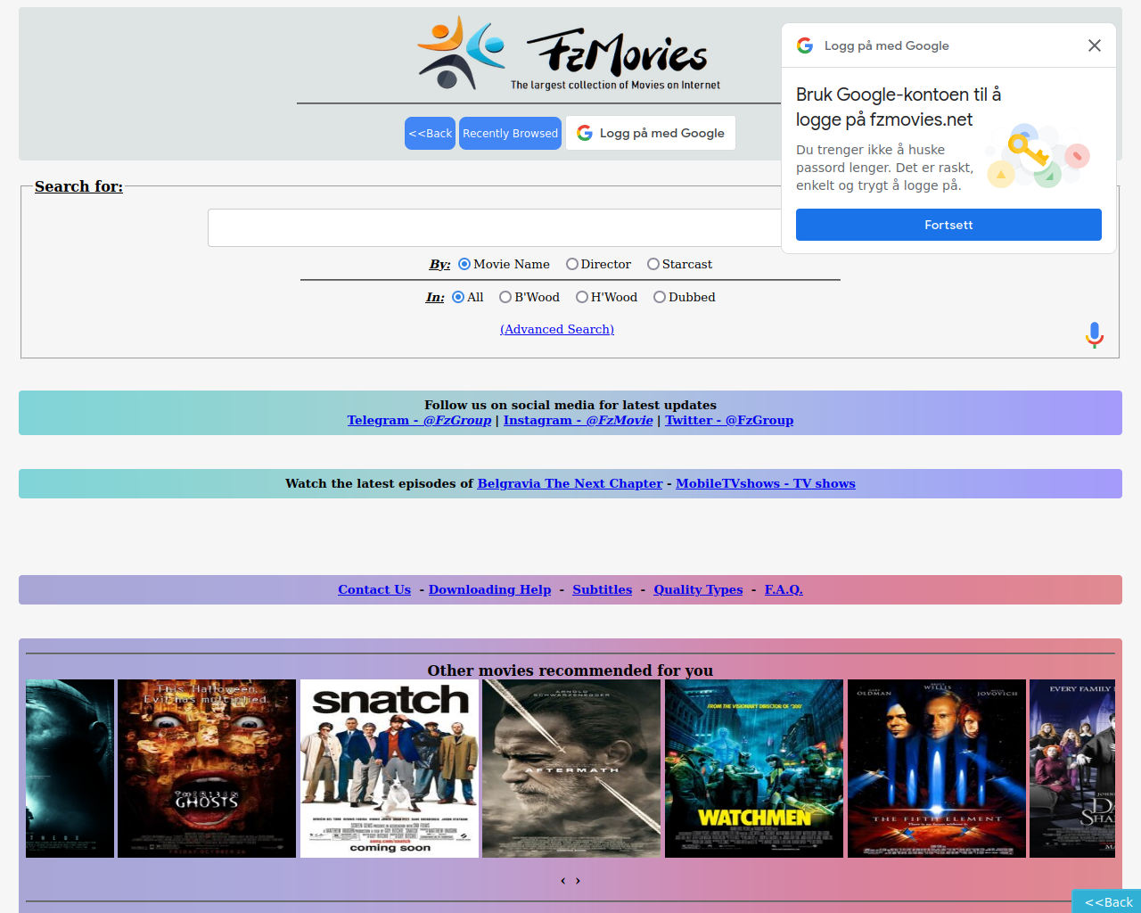Image resolution: width=1141 pixels, height=913 pixels.
Task: Select the Movie Name radio button
Action: pyautogui.click(x=464, y=264)
